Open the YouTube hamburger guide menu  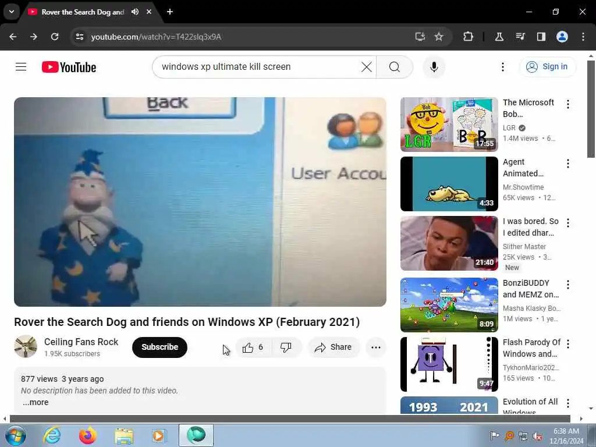21,67
